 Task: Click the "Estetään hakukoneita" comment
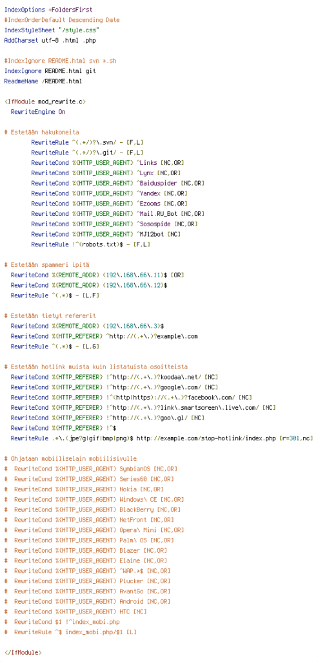pos(41,132)
